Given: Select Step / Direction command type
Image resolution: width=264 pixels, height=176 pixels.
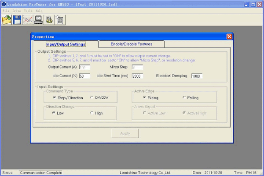Looking at the screenshot, I should 55,97.
